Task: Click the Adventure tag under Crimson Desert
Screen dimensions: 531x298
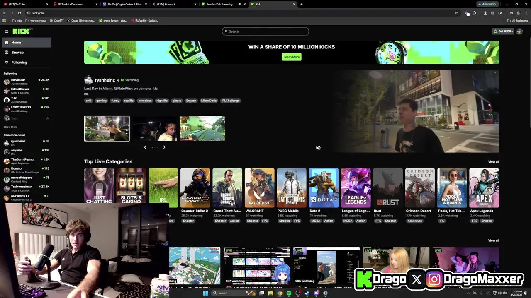Action: pos(415,221)
